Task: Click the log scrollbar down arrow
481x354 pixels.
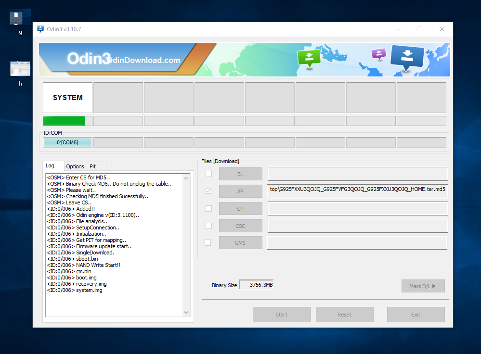Action: [186, 312]
